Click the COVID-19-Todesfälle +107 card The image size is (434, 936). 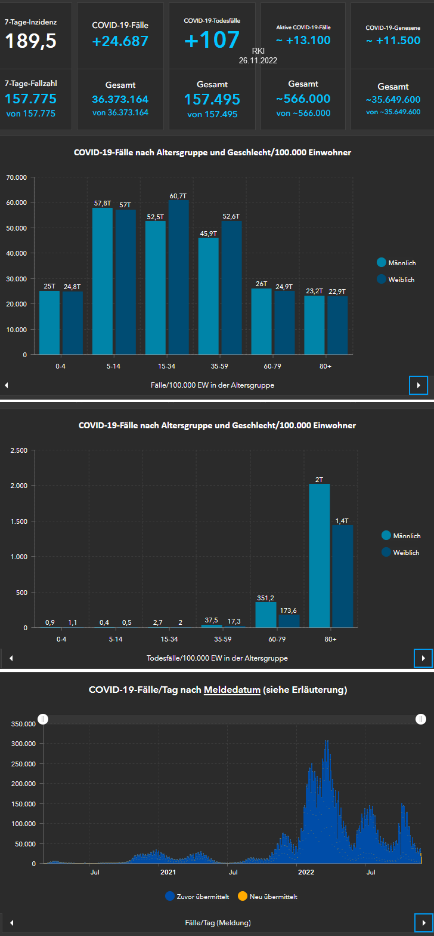coord(212,35)
